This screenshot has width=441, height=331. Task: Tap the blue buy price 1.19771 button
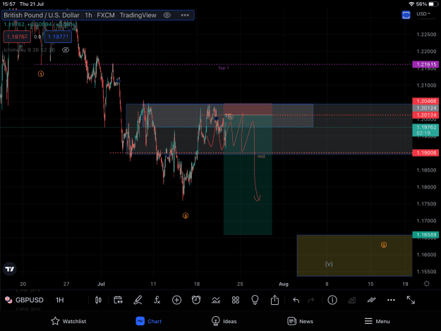(58, 37)
